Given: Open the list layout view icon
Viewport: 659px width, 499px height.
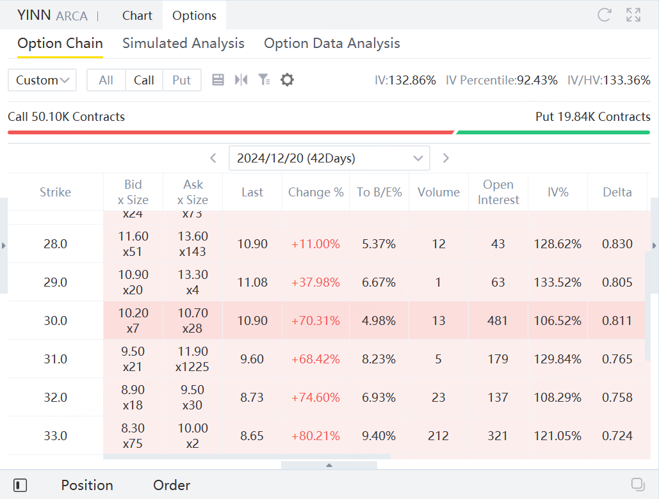Looking at the screenshot, I should [x=218, y=80].
